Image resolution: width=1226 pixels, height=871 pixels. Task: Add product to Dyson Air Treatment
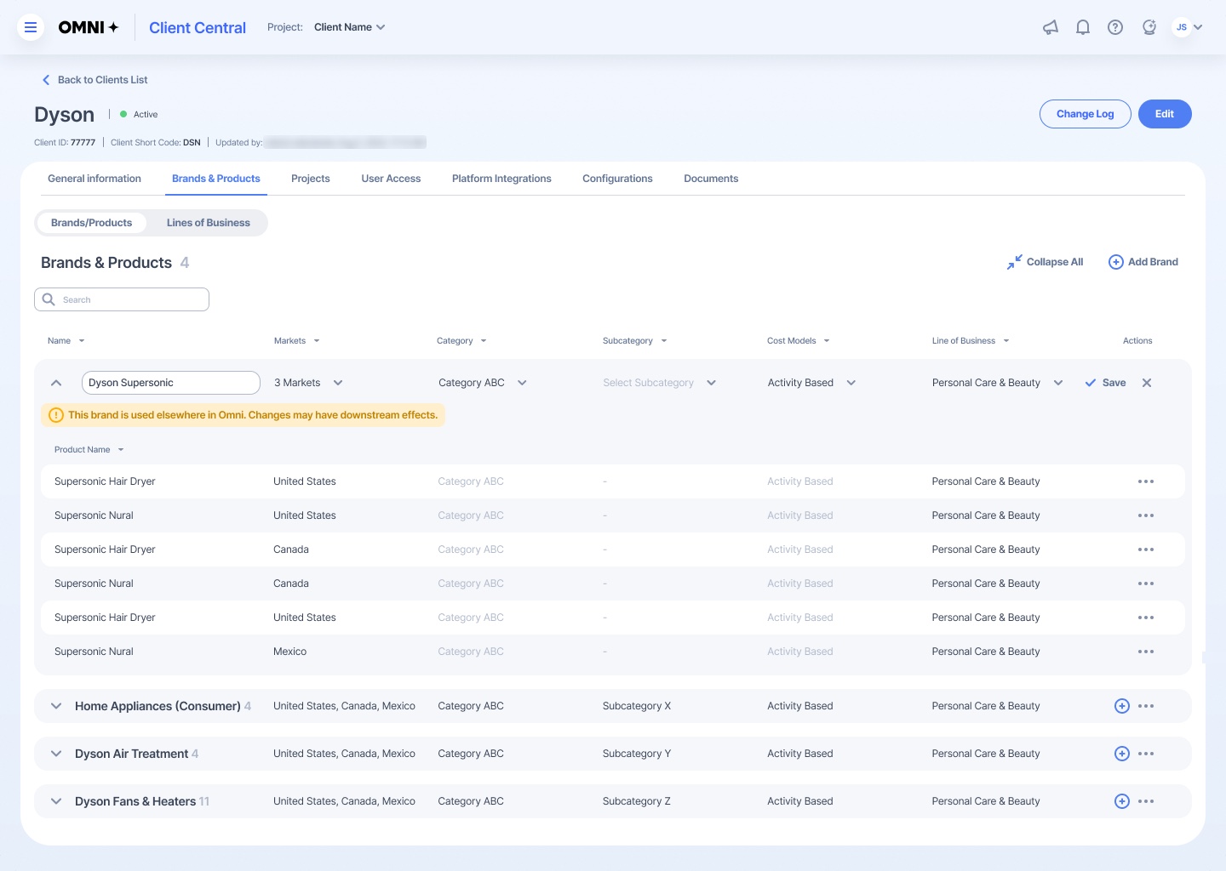pyautogui.click(x=1122, y=754)
